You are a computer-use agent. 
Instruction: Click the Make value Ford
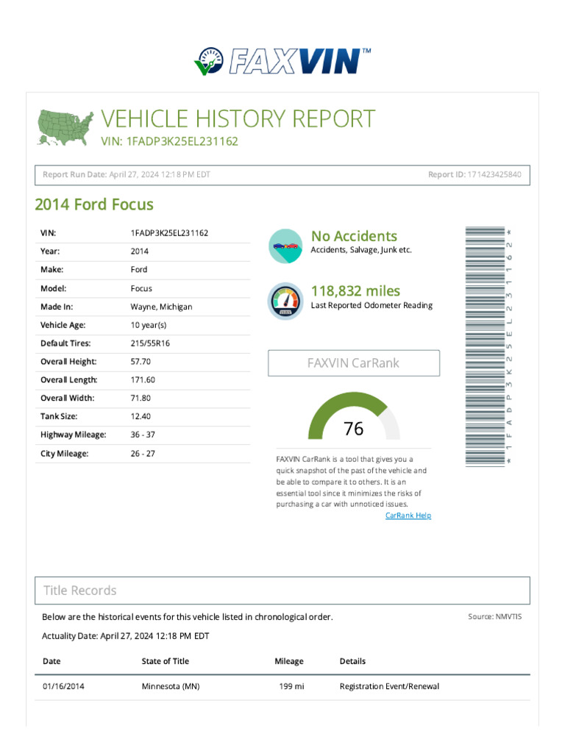(x=139, y=269)
